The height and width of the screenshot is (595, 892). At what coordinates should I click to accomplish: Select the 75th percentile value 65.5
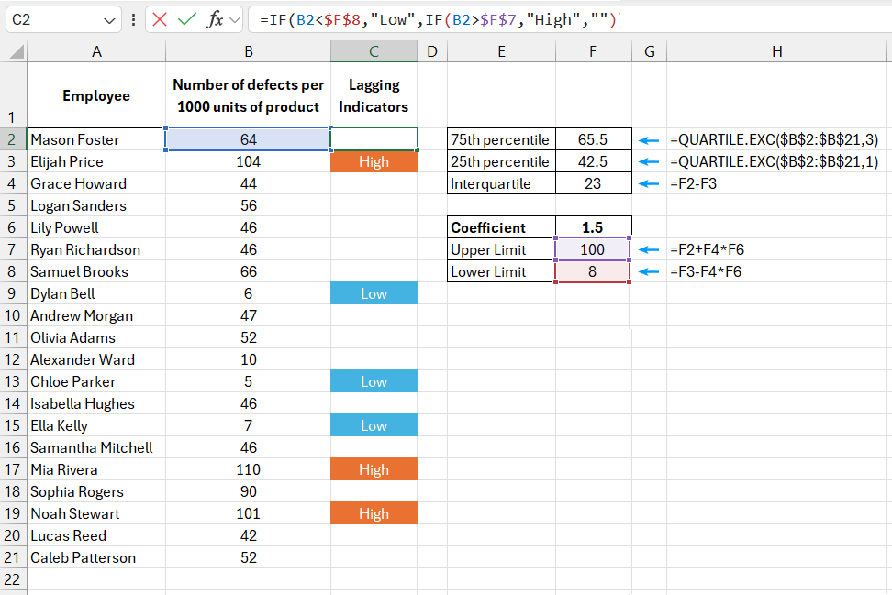point(592,139)
